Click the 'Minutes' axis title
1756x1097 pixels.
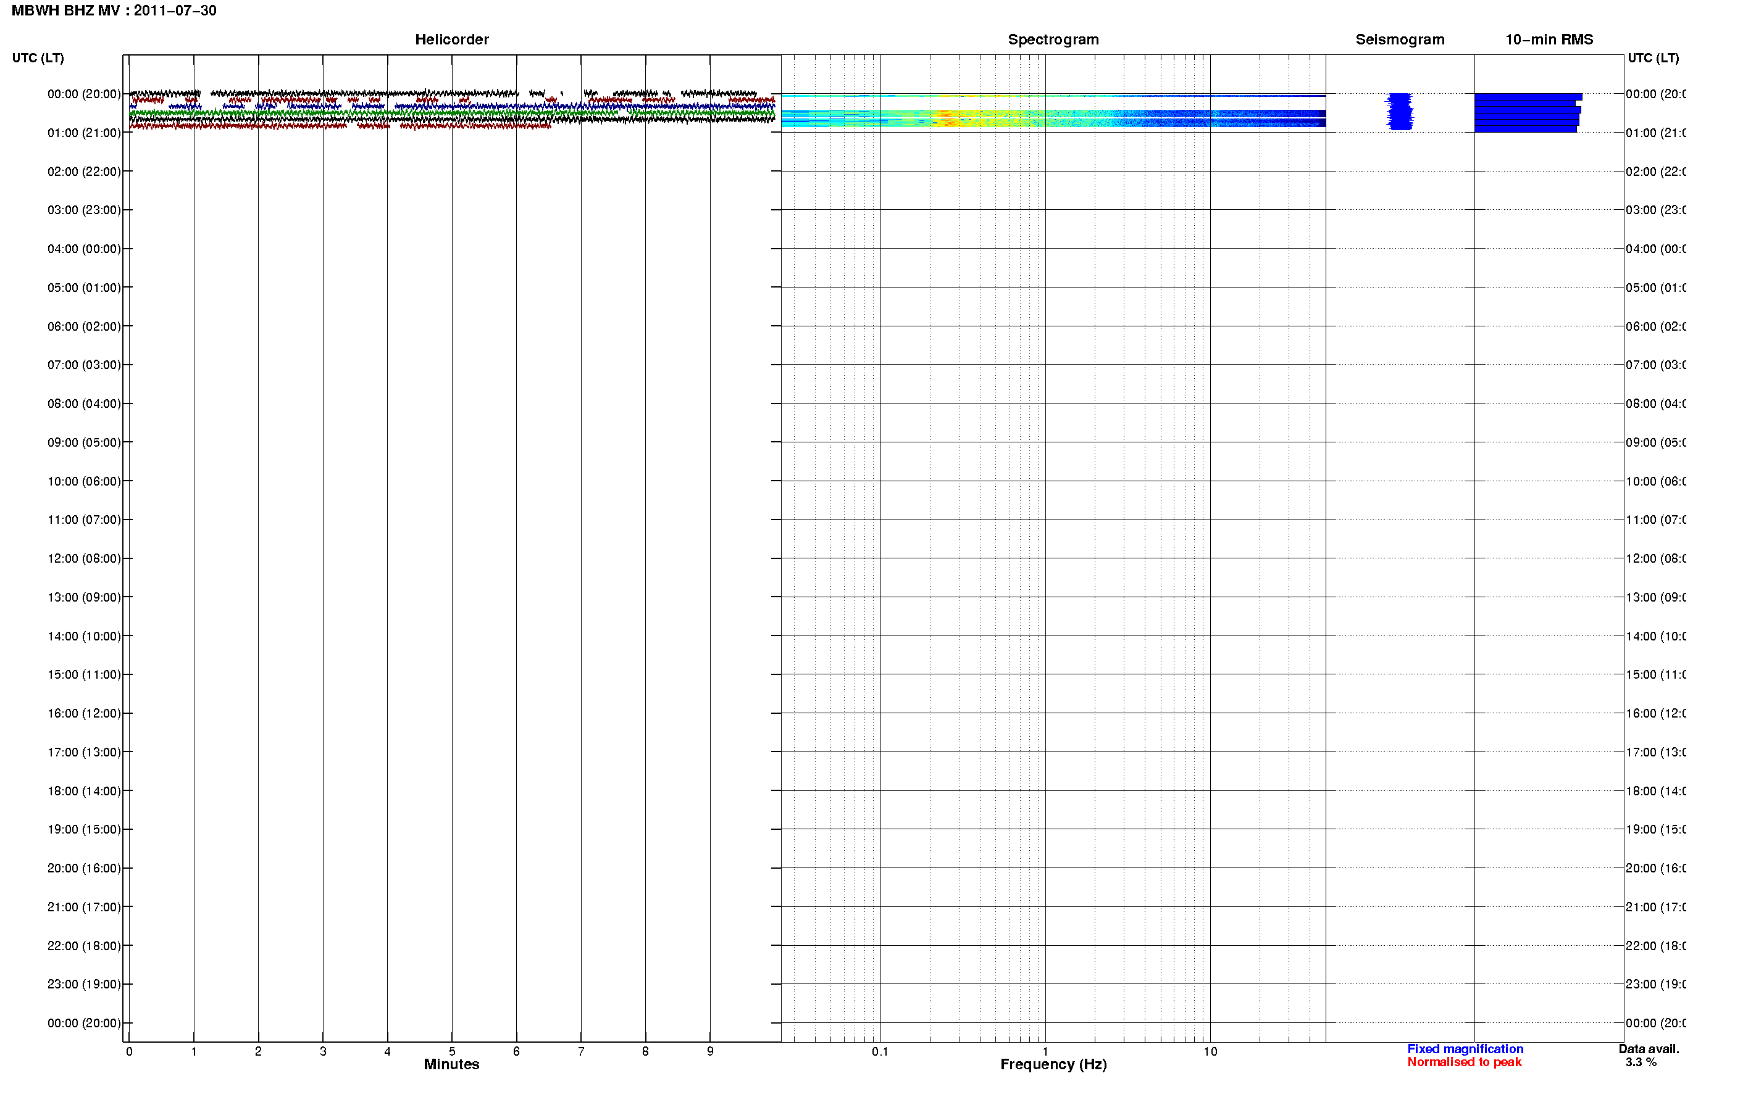tap(451, 1064)
